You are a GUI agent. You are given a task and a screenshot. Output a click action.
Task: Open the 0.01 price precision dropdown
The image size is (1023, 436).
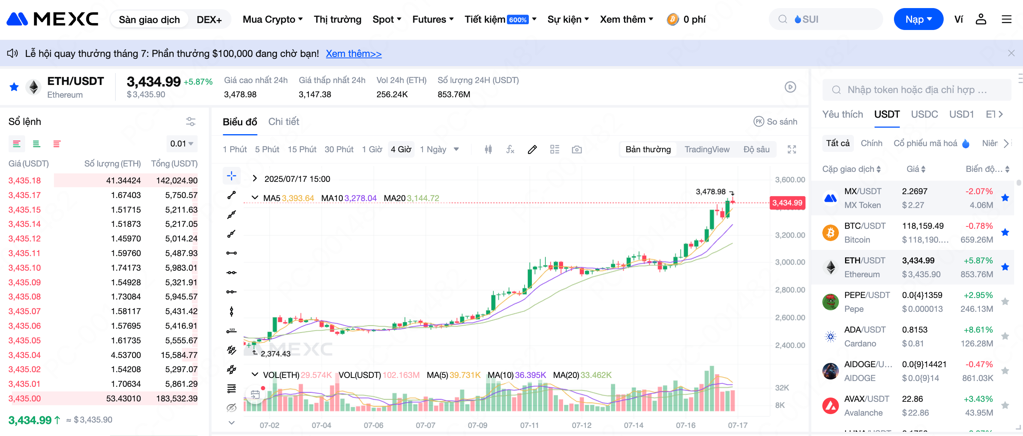[181, 143]
